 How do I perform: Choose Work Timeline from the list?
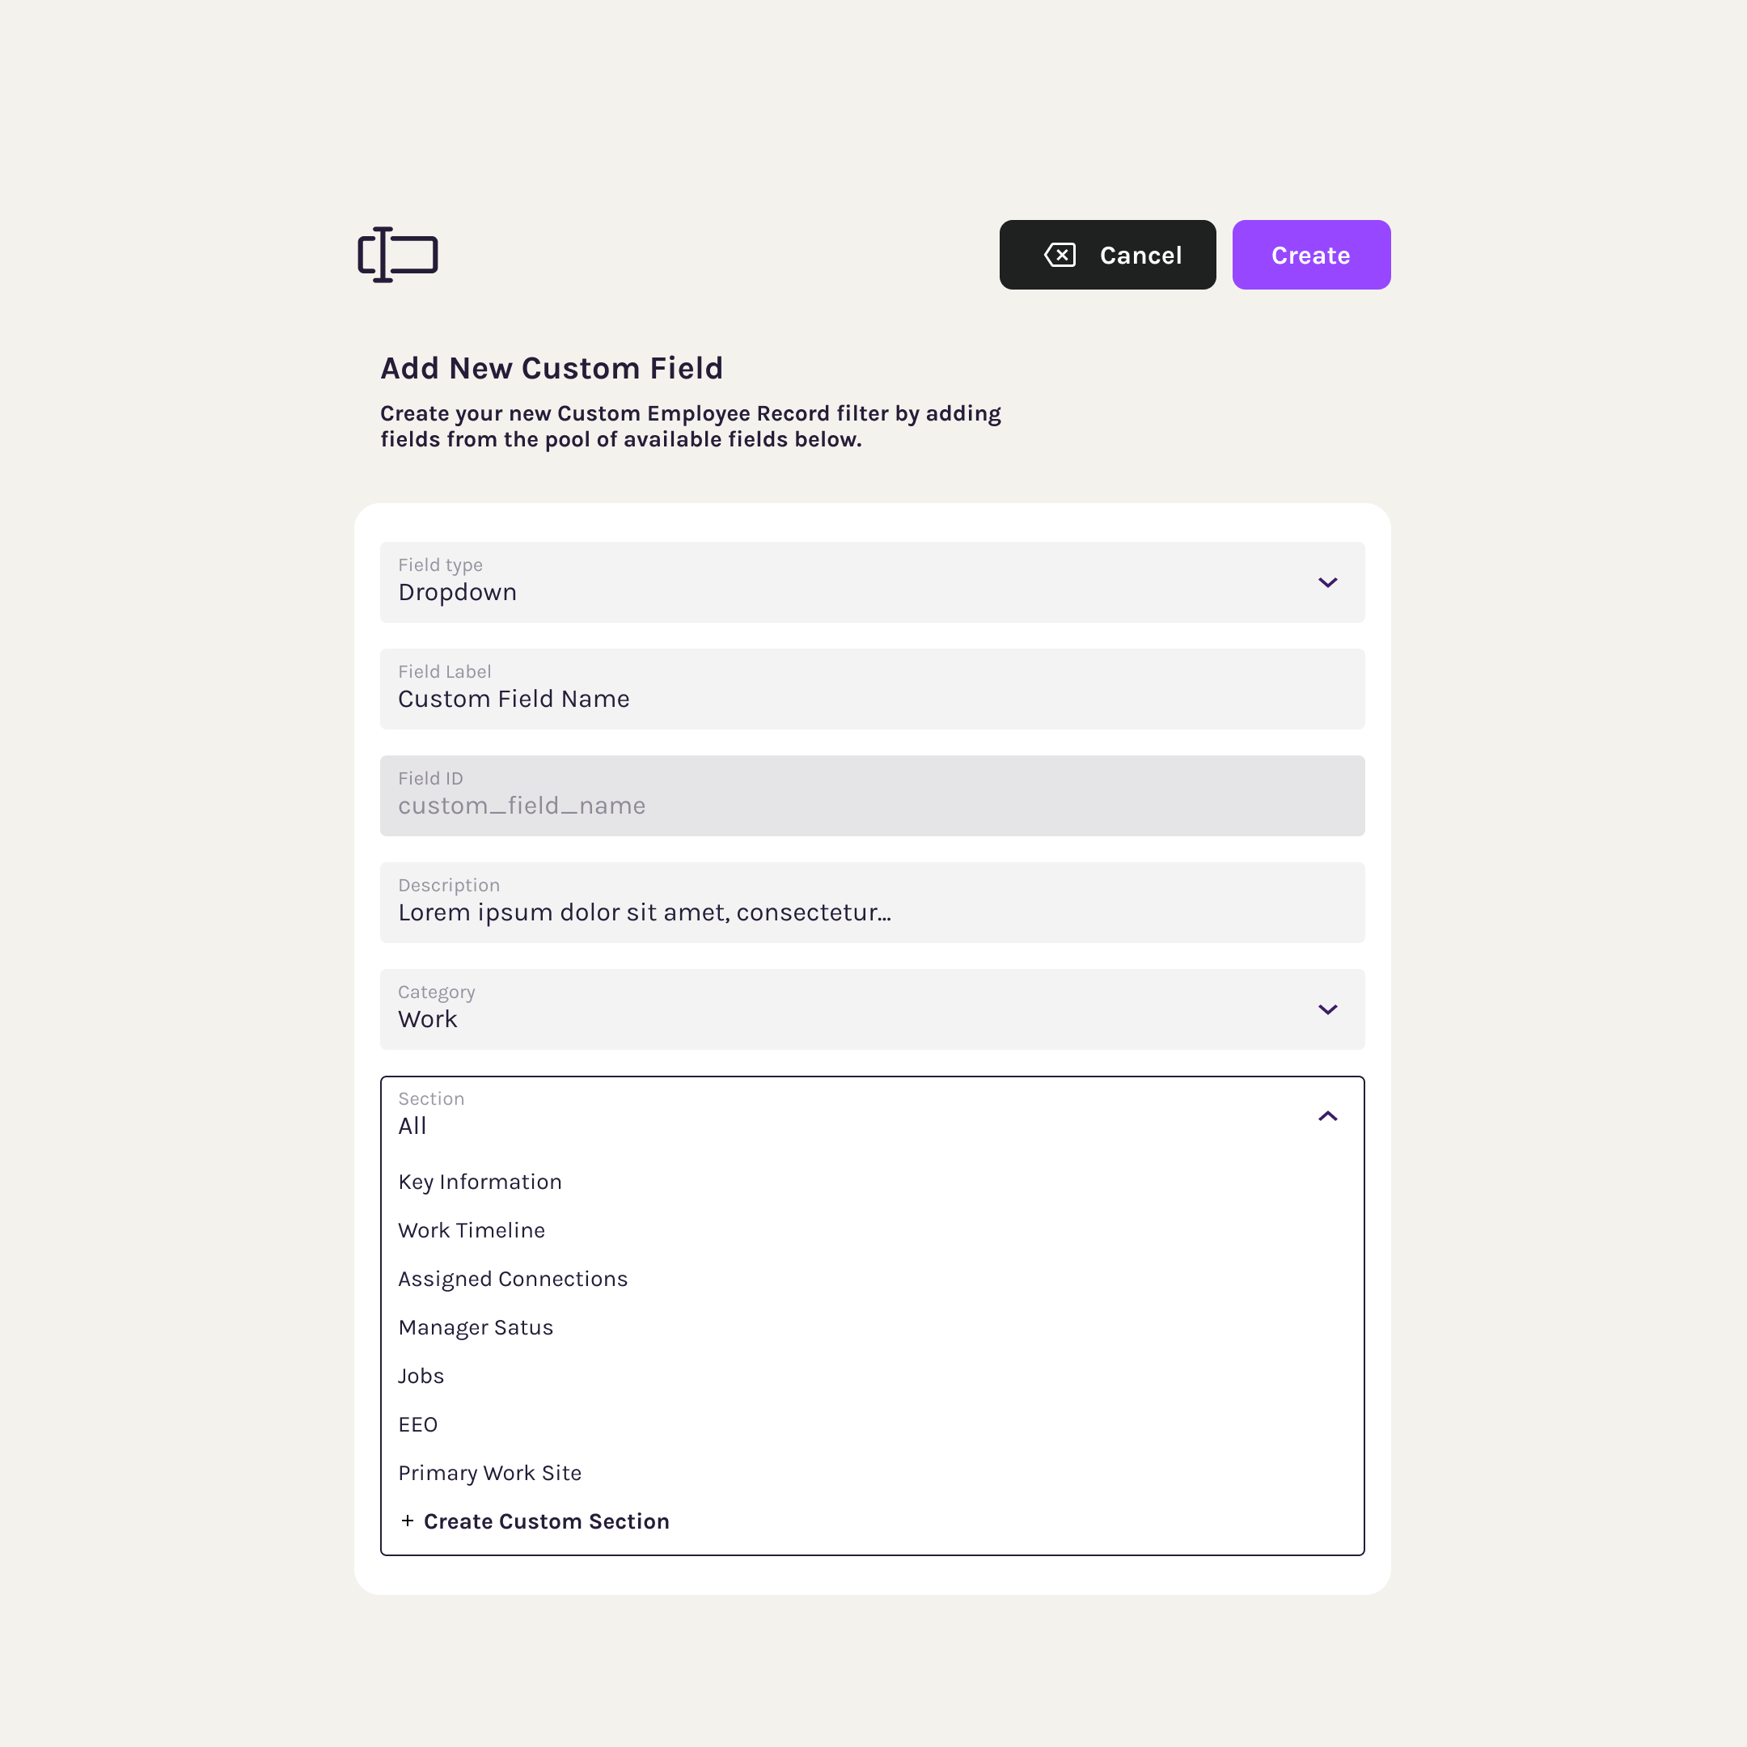tap(472, 1231)
